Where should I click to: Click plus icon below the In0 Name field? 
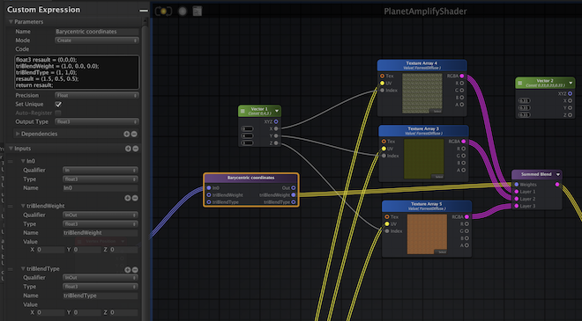coord(127,198)
